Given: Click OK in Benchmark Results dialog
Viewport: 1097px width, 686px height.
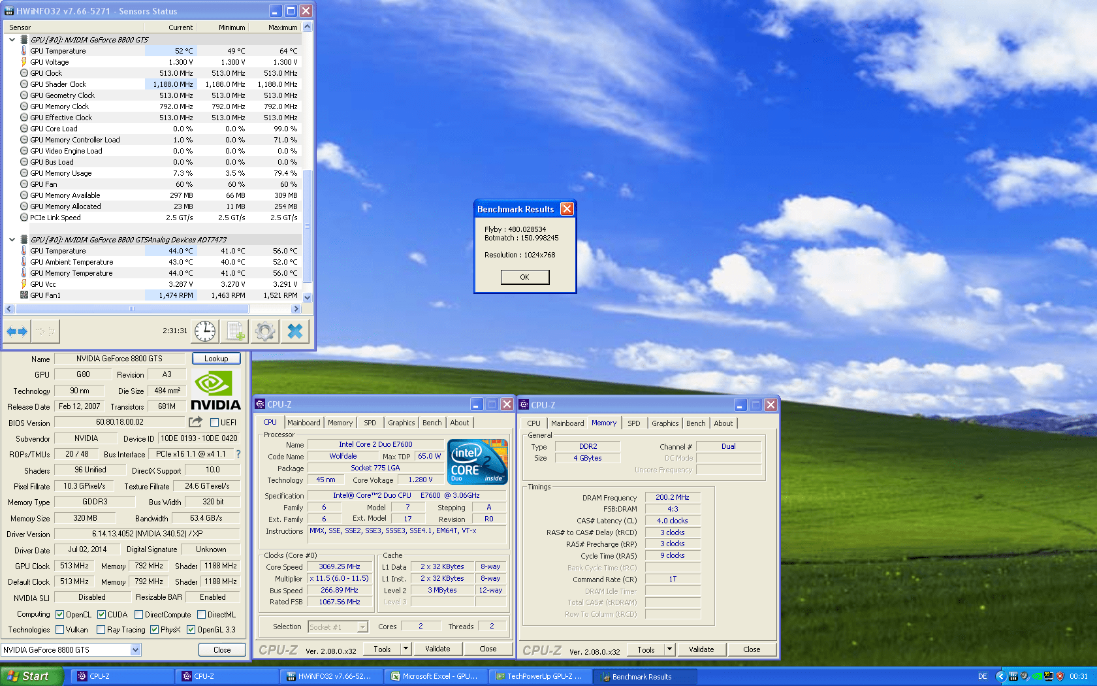Looking at the screenshot, I should point(525,277).
